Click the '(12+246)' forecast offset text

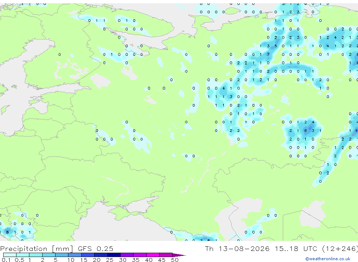[x=340, y=248]
